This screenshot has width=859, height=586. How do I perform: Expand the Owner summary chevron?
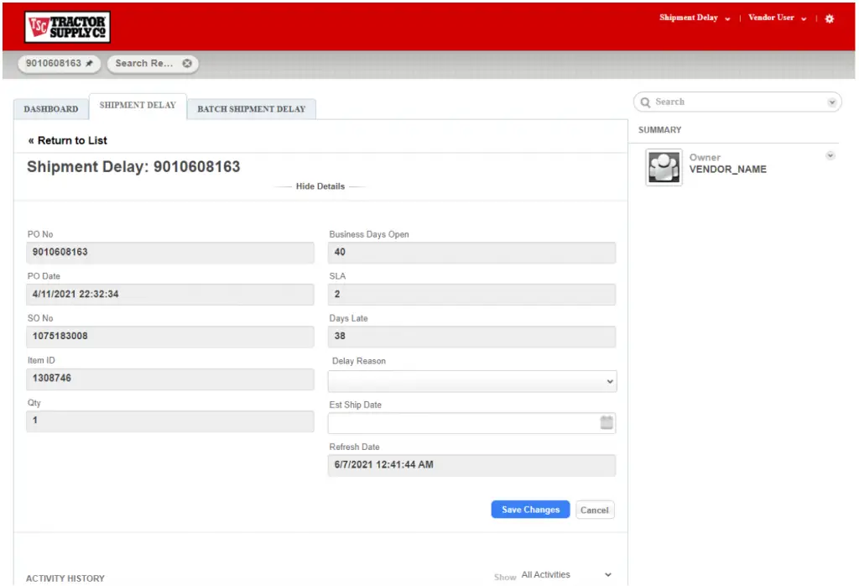click(x=830, y=155)
